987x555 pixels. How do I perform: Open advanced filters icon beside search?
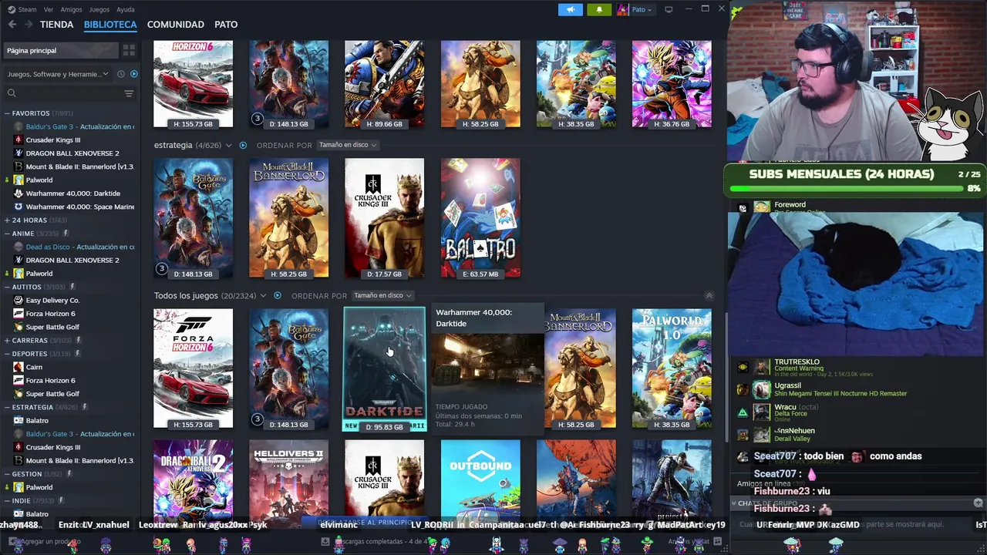(129, 93)
